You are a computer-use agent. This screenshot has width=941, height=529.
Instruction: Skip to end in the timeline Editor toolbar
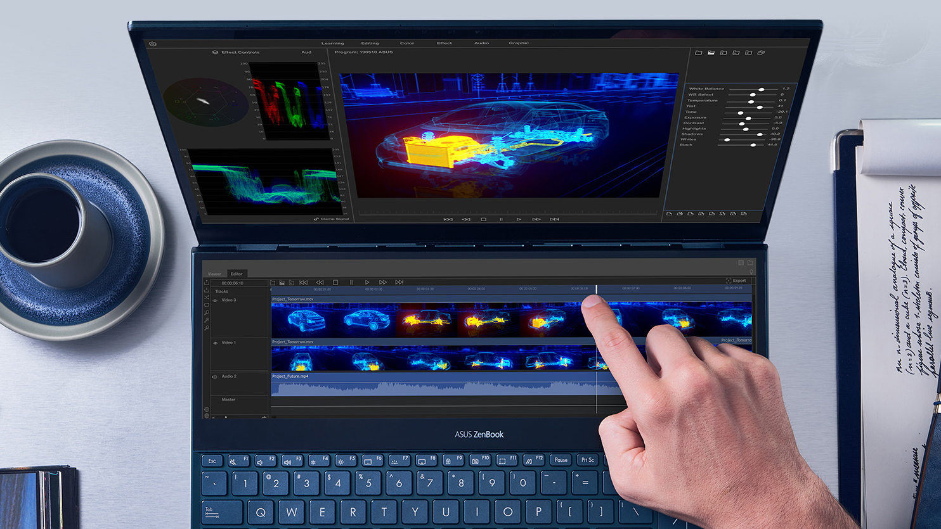(399, 282)
